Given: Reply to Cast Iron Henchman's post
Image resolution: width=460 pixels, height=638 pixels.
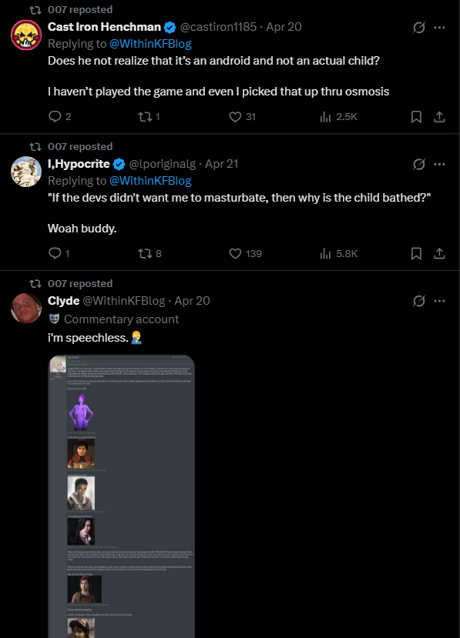Looking at the screenshot, I should 59,117.
